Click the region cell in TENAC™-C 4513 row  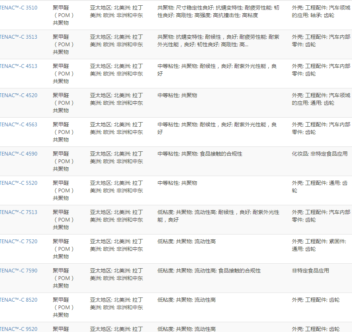116,70
